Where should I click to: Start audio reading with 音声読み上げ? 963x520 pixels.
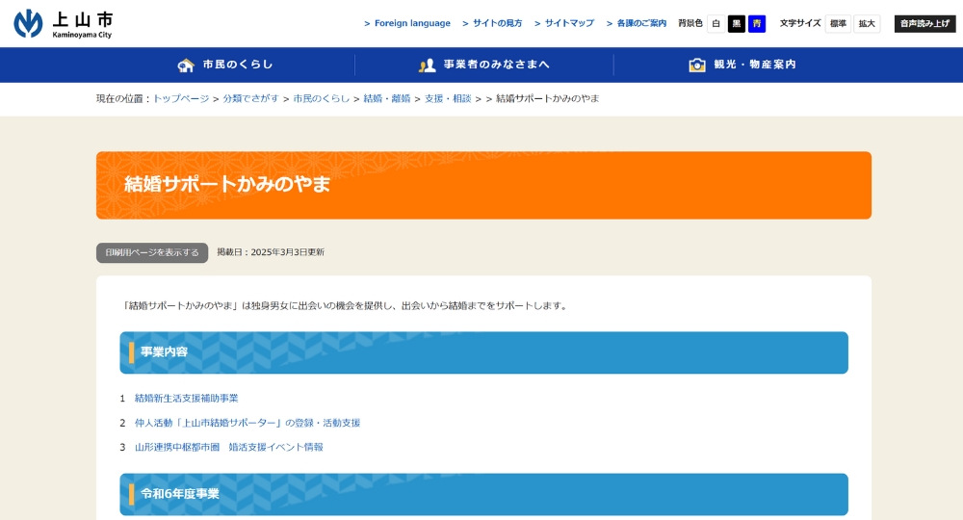tap(924, 23)
